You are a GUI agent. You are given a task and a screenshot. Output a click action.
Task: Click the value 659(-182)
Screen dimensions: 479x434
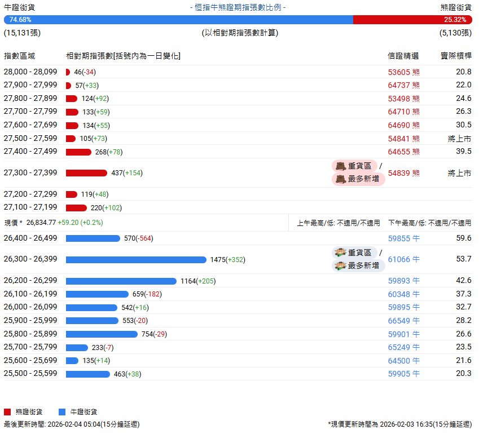147,294
